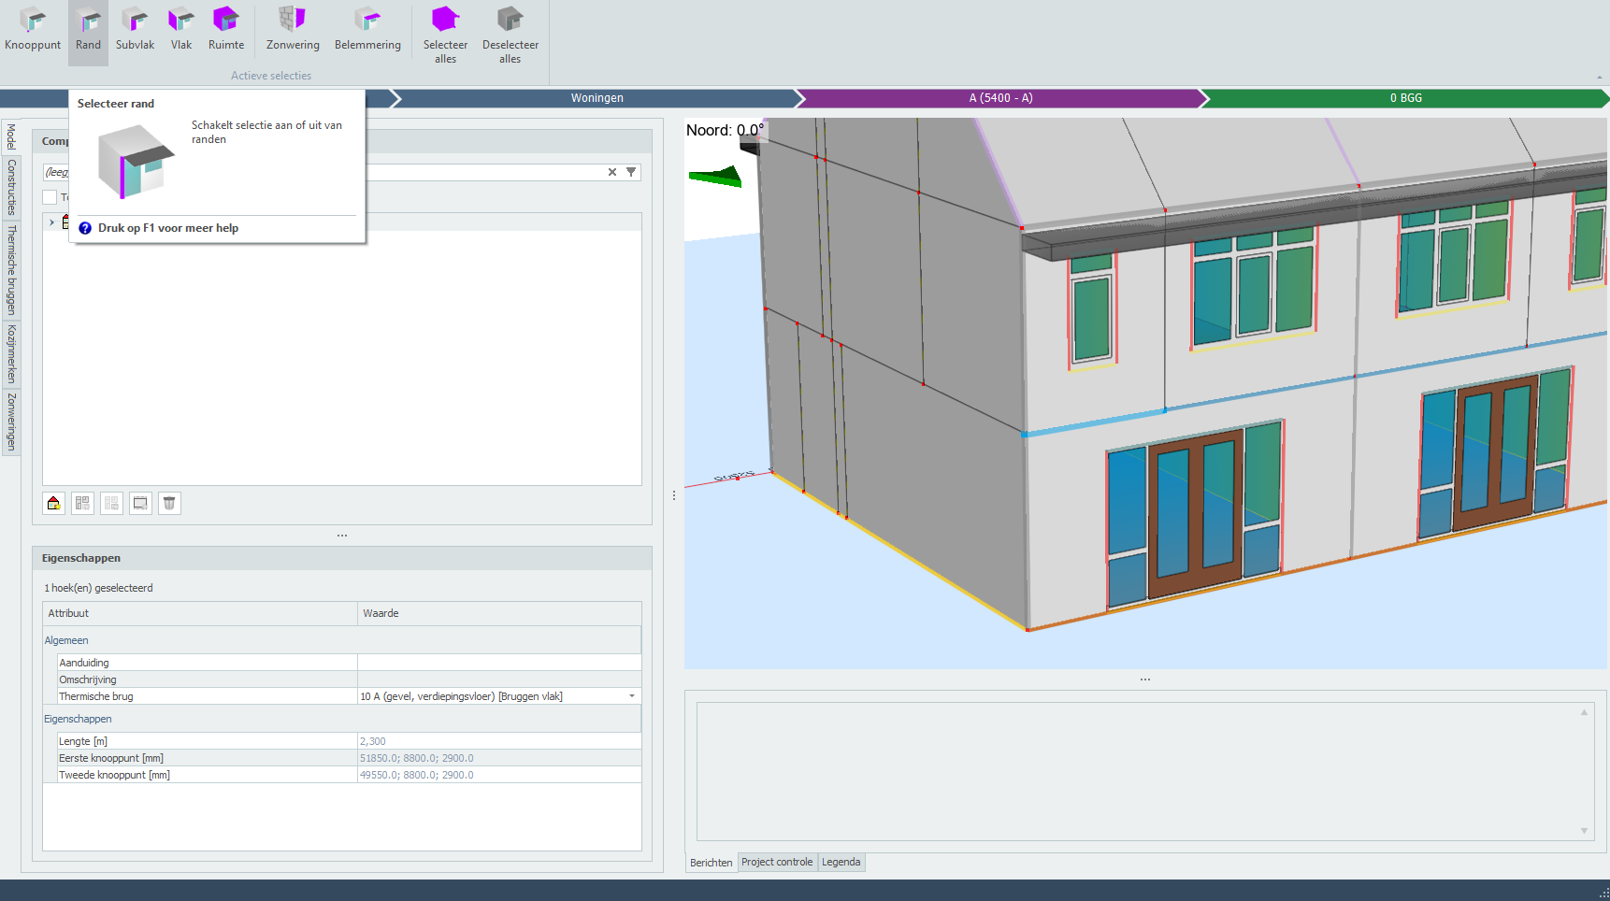Toggle Belemmering selection in toolbar

coord(367,30)
